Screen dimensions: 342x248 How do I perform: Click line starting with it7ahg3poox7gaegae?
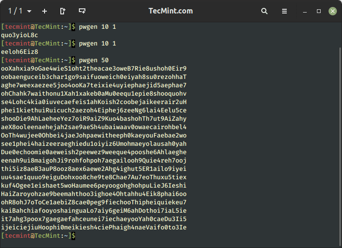click(x=94, y=219)
